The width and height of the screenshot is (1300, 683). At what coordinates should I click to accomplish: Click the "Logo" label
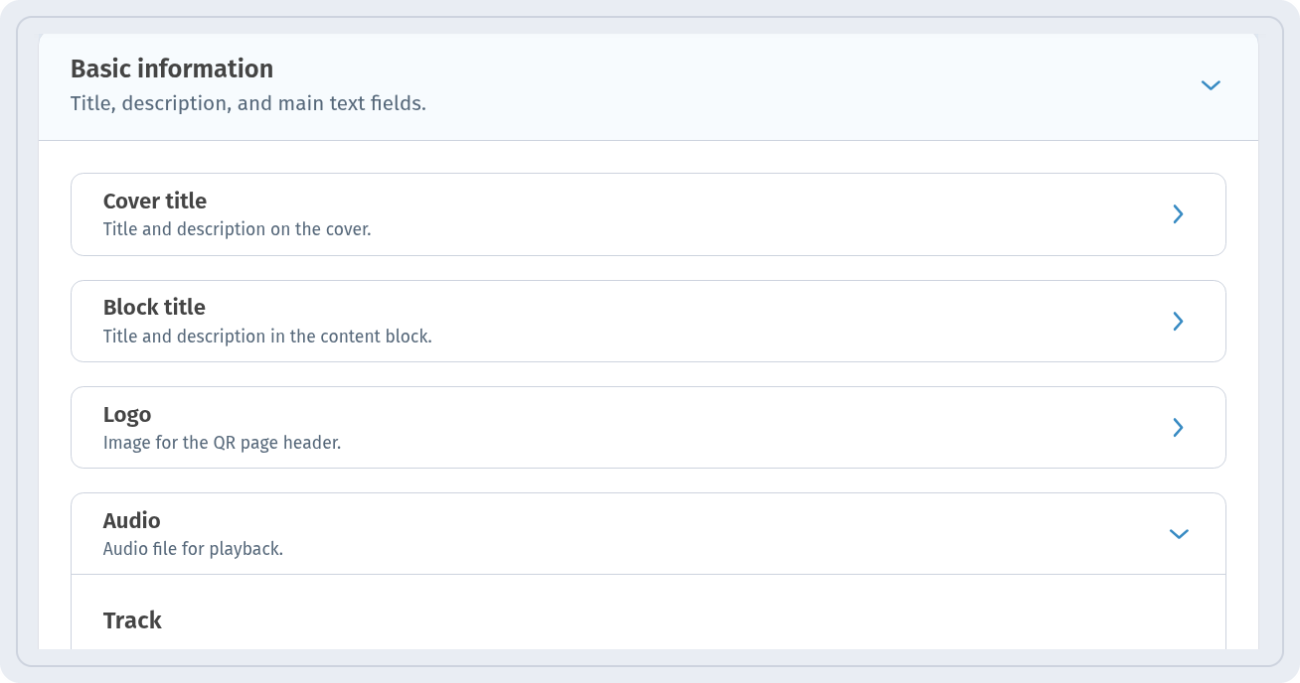coord(127,414)
